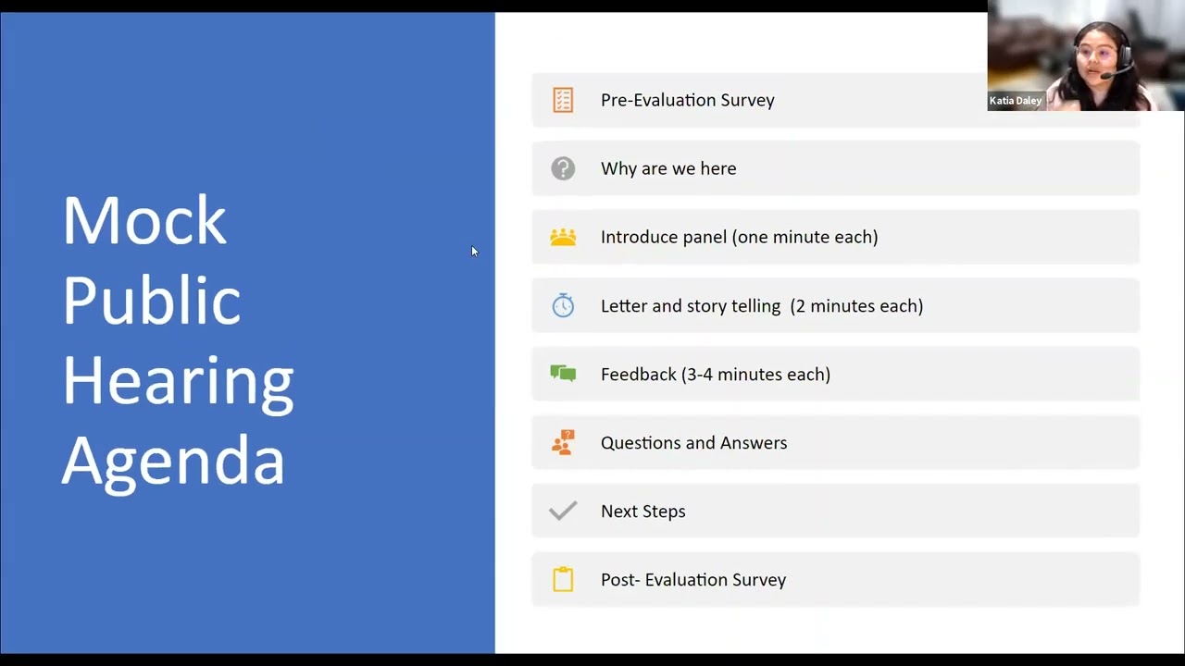Click the green chat bubbles icon
Viewport: 1185px width, 666px height.
563,374
